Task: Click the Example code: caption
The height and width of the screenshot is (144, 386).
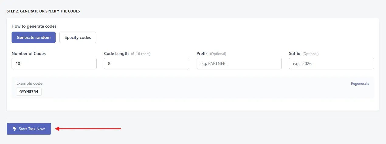Action: (x=30, y=83)
